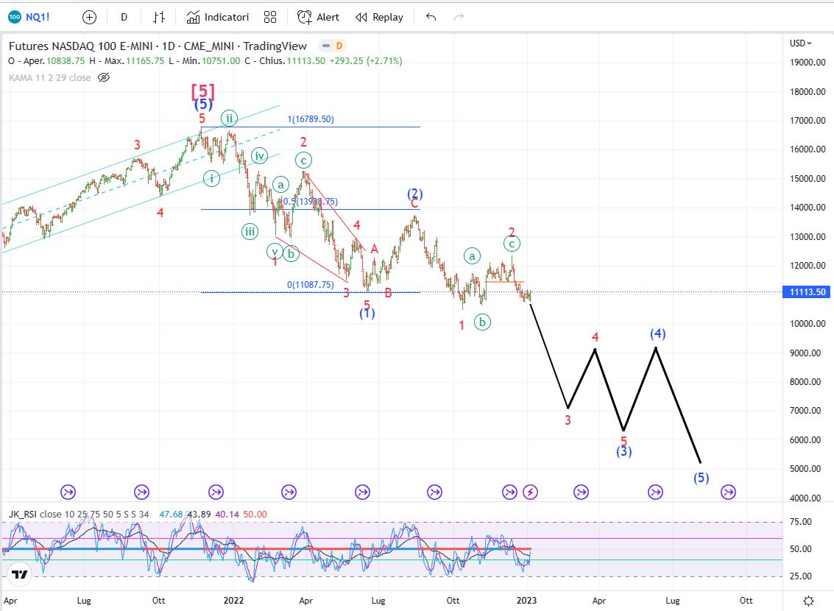Select the red C corrective wave label

[x=414, y=204]
